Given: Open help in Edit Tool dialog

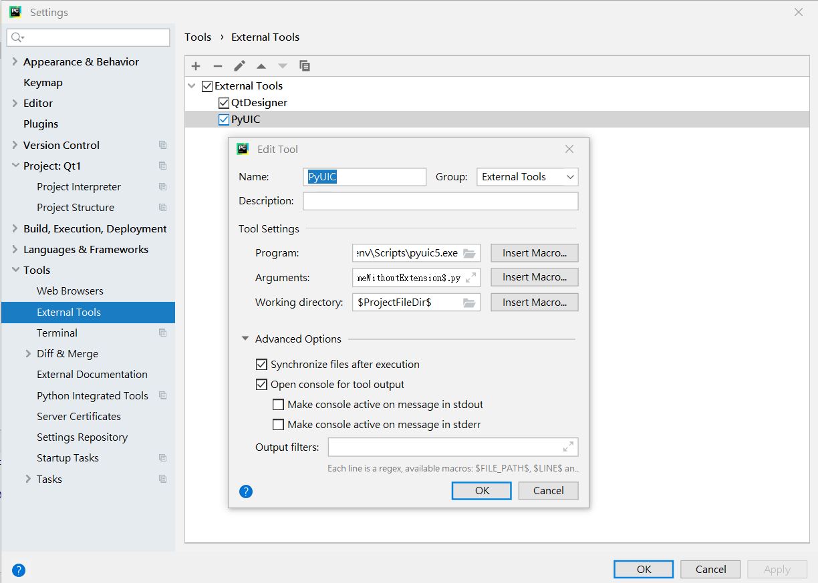Looking at the screenshot, I should pyautogui.click(x=246, y=492).
